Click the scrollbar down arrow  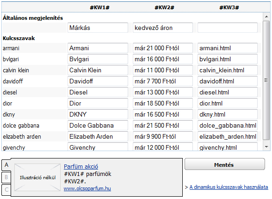[x=266, y=147]
